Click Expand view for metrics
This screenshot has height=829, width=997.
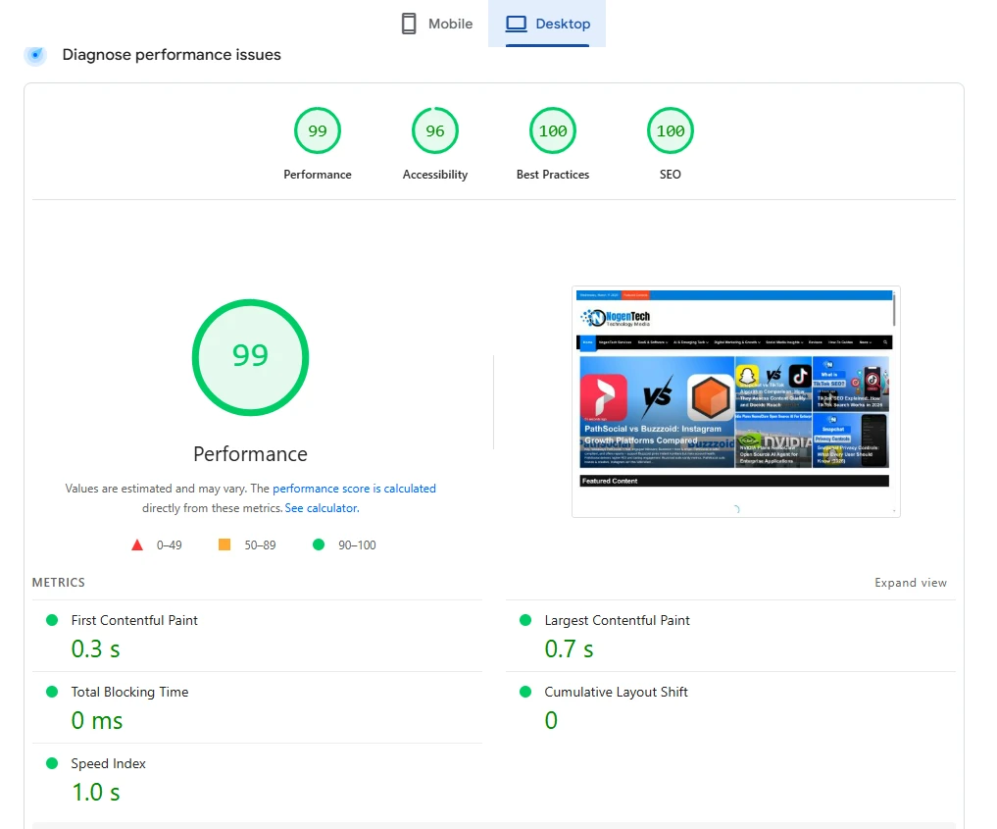[911, 583]
